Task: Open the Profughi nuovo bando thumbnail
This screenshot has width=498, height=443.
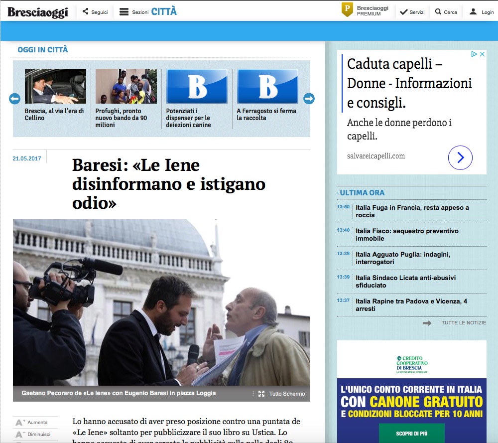Action: 126,86
